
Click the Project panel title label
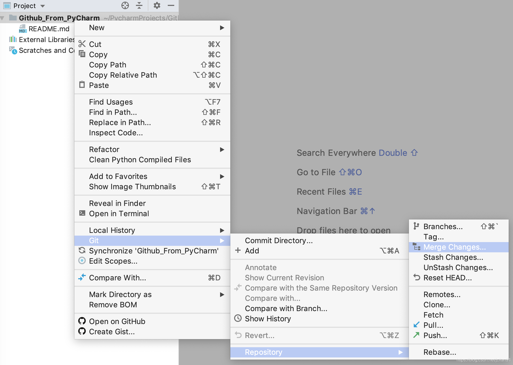(25, 6)
